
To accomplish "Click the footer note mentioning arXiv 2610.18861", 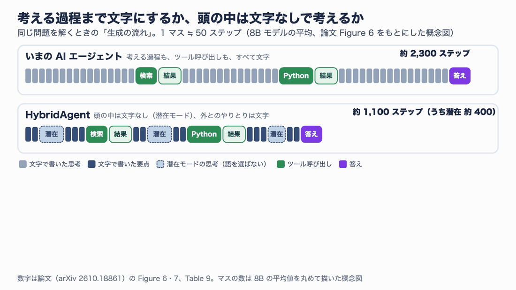I will (x=190, y=278).
